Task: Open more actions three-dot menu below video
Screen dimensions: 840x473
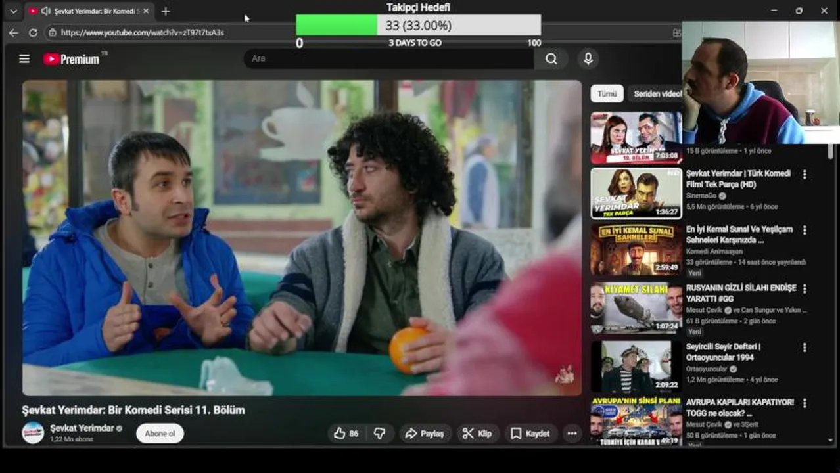Action: (x=572, y=434)
